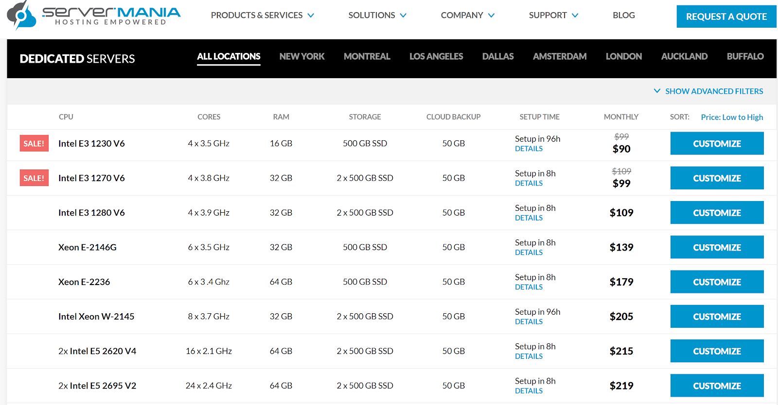Open setup Details for 2x Intel E5 2695 V2

tap(529, 391)
